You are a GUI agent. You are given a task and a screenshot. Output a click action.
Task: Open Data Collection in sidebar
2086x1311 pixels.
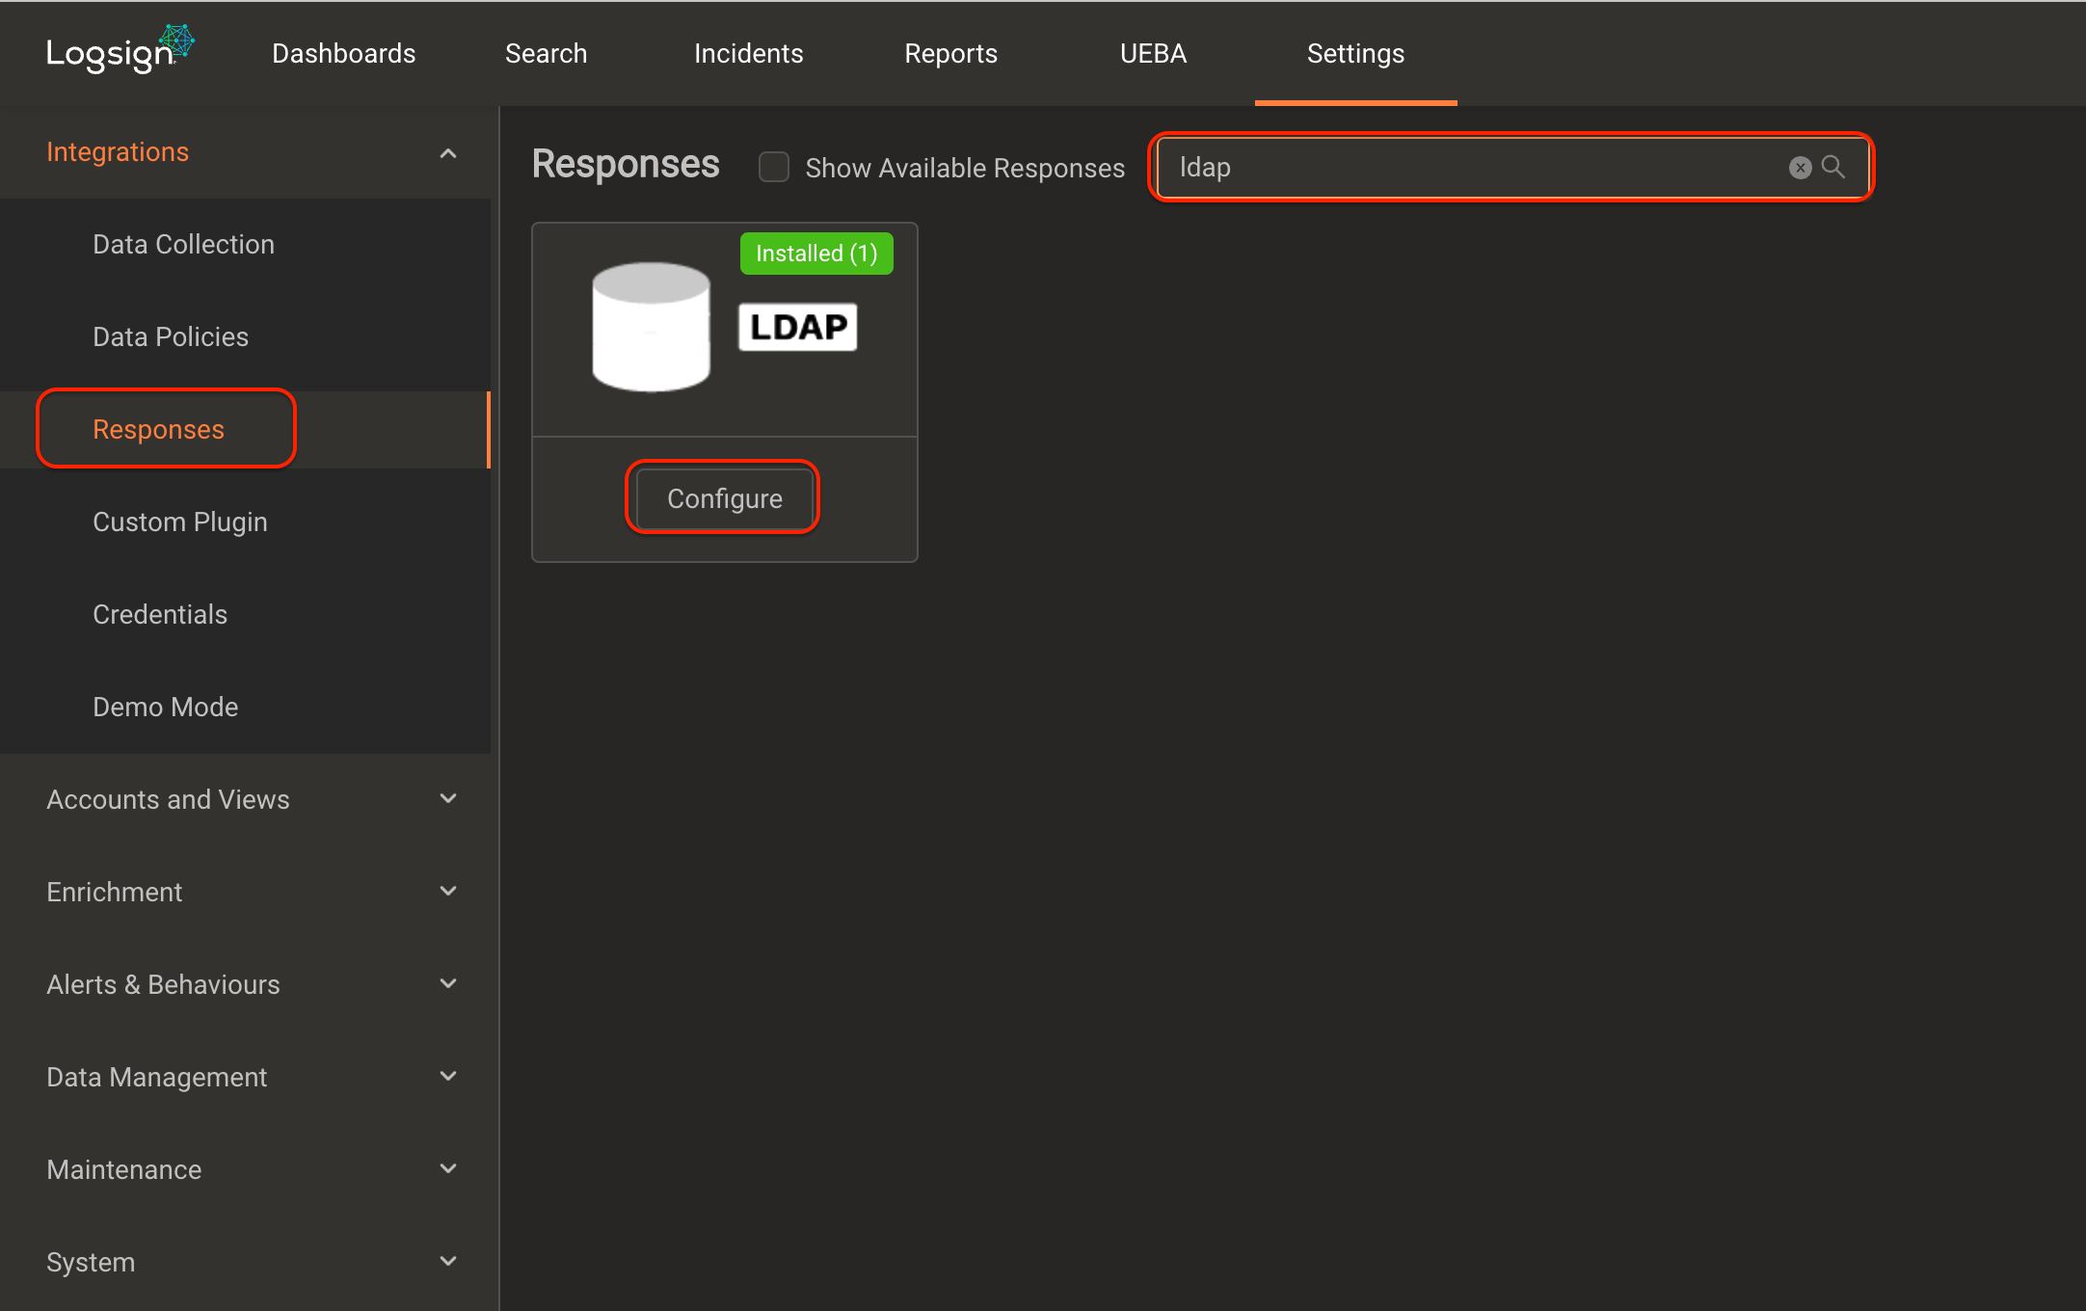183,244
